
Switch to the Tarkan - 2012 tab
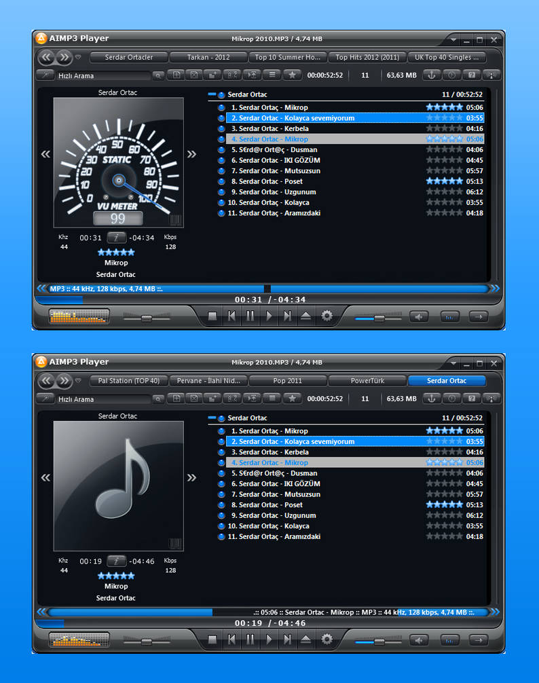click(208, 58)
